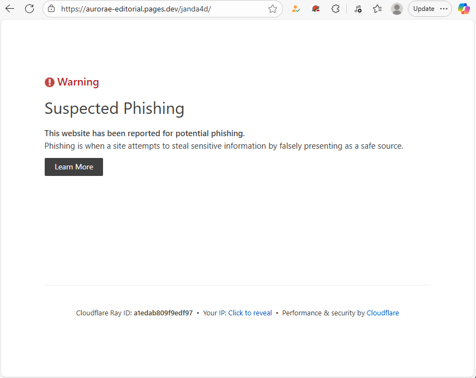Click the Update button in toolbar
476x378 pixels.
point(424,9)
